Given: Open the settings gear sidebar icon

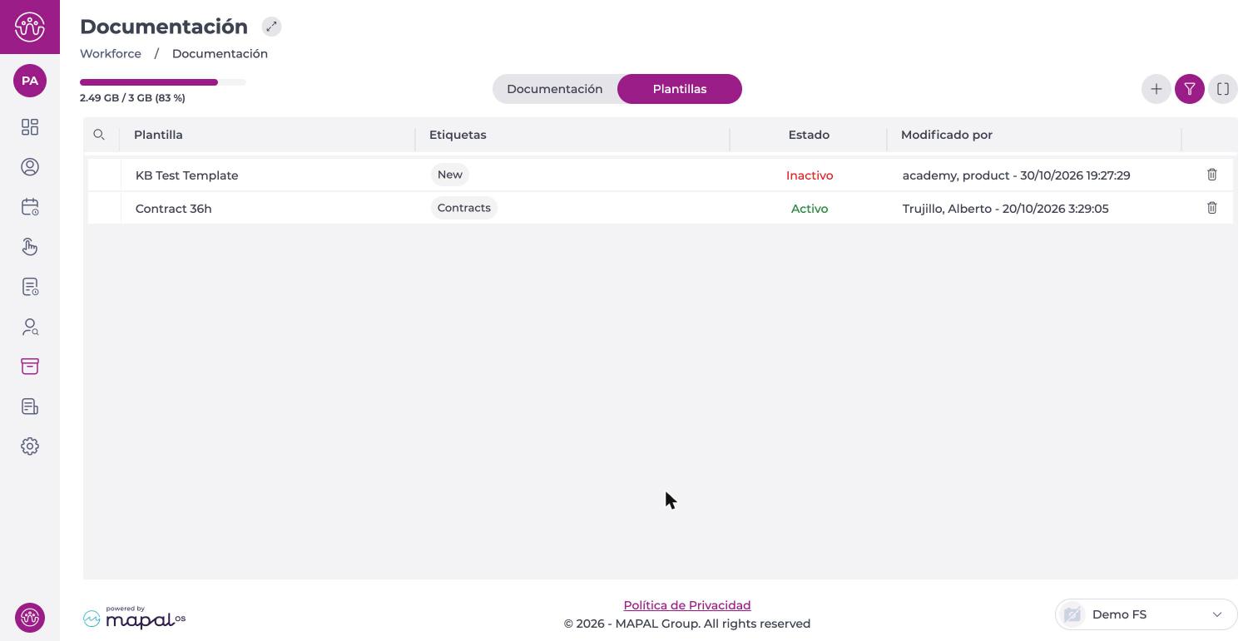Looking at the screenshot, I should click(x=30, y=446).
